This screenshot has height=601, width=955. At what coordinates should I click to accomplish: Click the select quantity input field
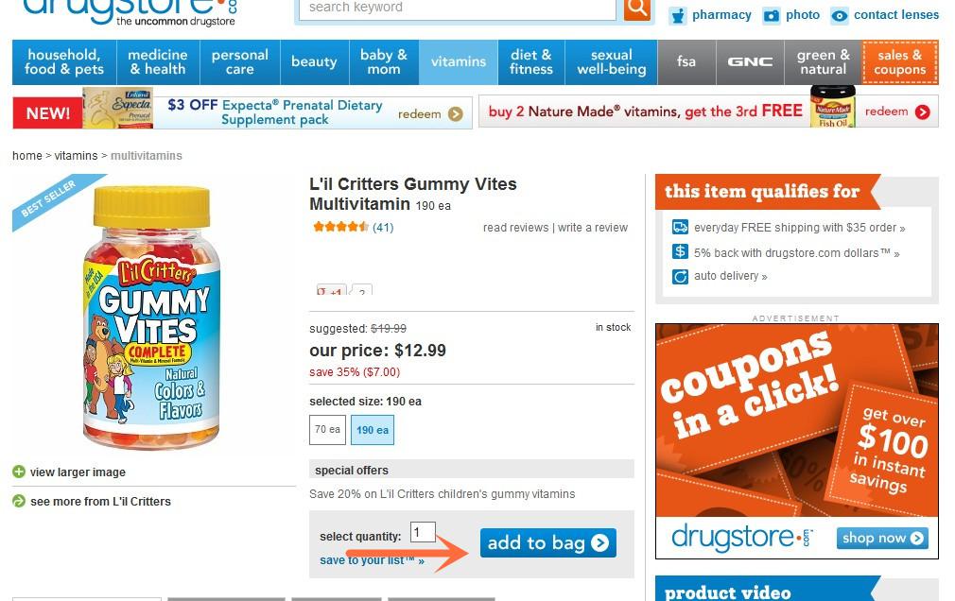click(423, 532)
